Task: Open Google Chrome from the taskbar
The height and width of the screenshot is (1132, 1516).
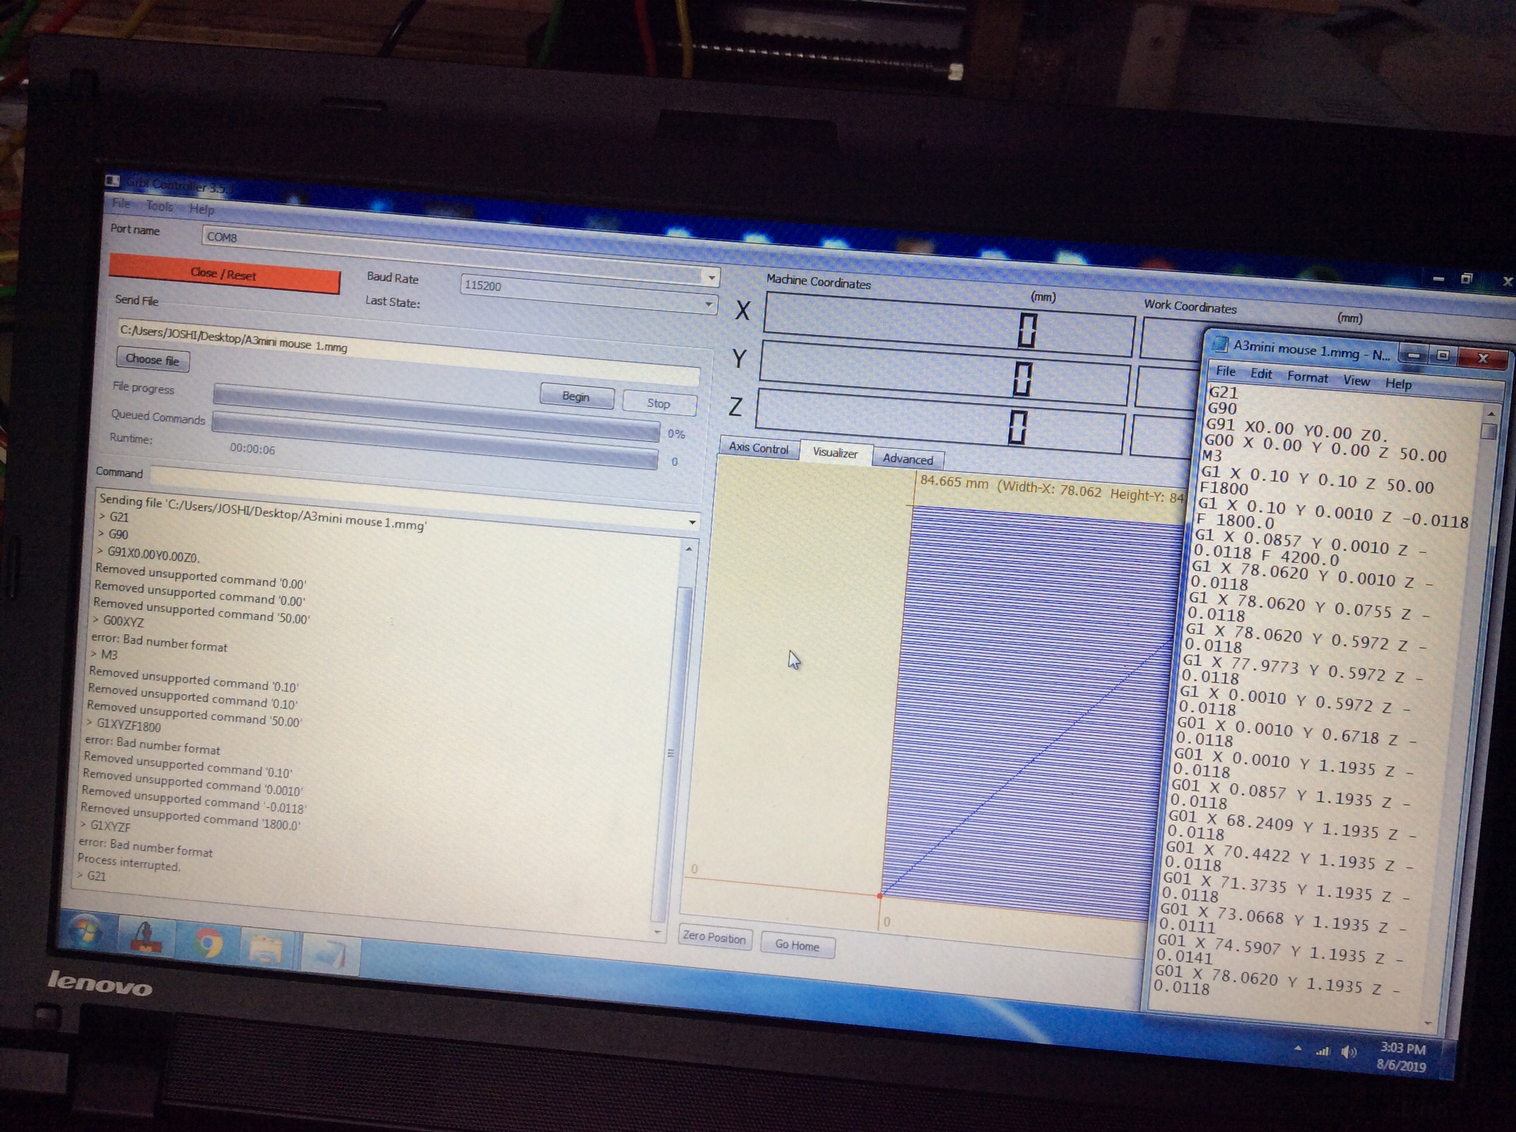Action: pyautogui.click(x=208, y=943)
